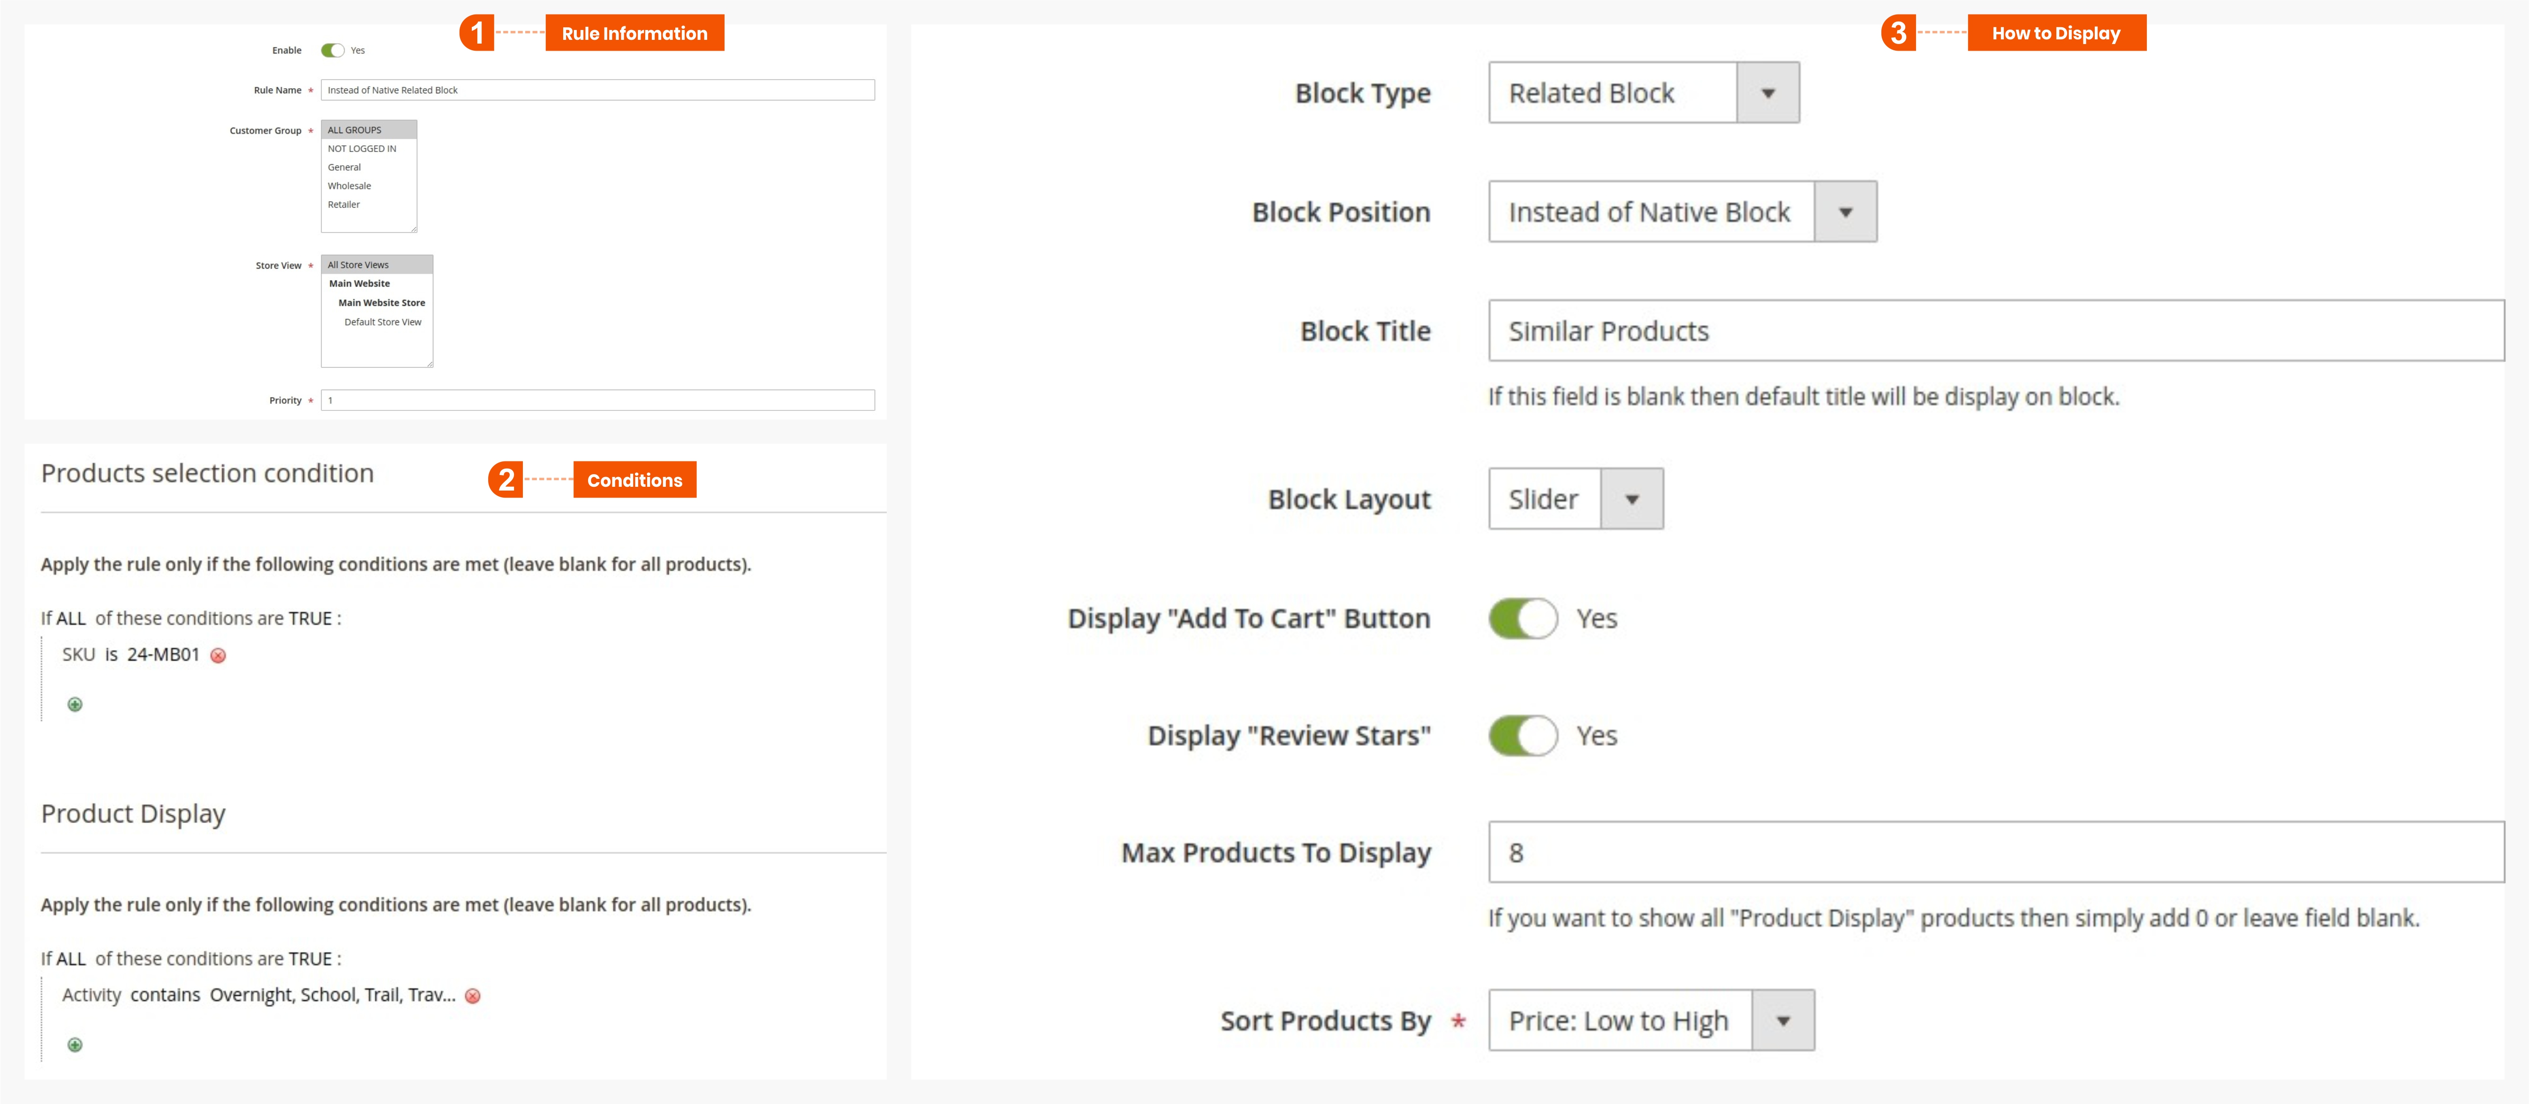The image size is (2529, 1104).
Task: Click the ALL aggregator in SKU conditions
Action: tap(71, 619)
